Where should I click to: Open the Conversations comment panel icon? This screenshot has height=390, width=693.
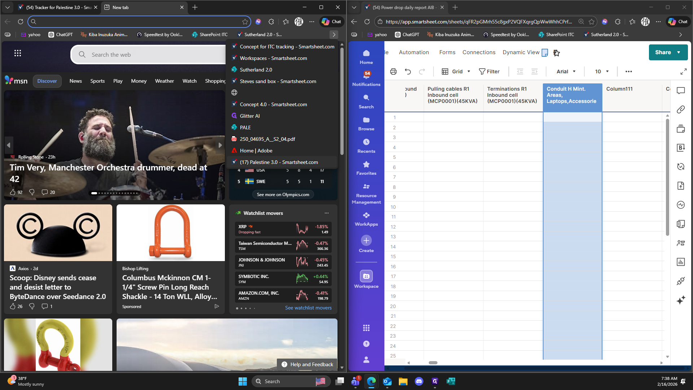point(681,91)
